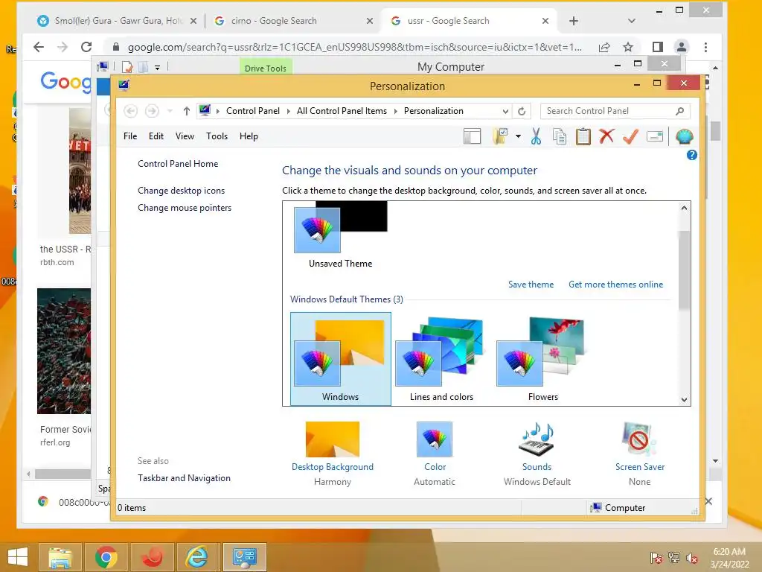This screenshot has width=762, height=572.
Task: Bookmark this page with the star icon
Action: coord(628,47)
